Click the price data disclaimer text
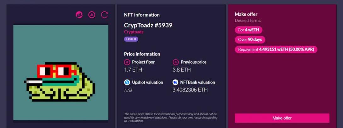 point(170,117)
